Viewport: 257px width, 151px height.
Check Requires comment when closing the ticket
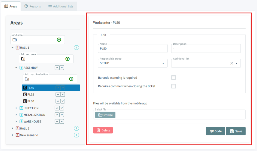pos(173,86)
